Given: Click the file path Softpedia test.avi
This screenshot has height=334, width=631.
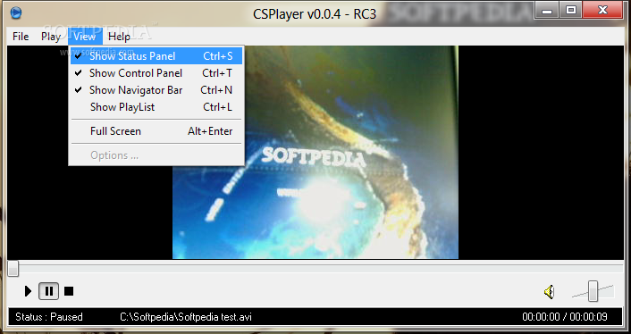Looking at the screenshot, I should (186, 317).
